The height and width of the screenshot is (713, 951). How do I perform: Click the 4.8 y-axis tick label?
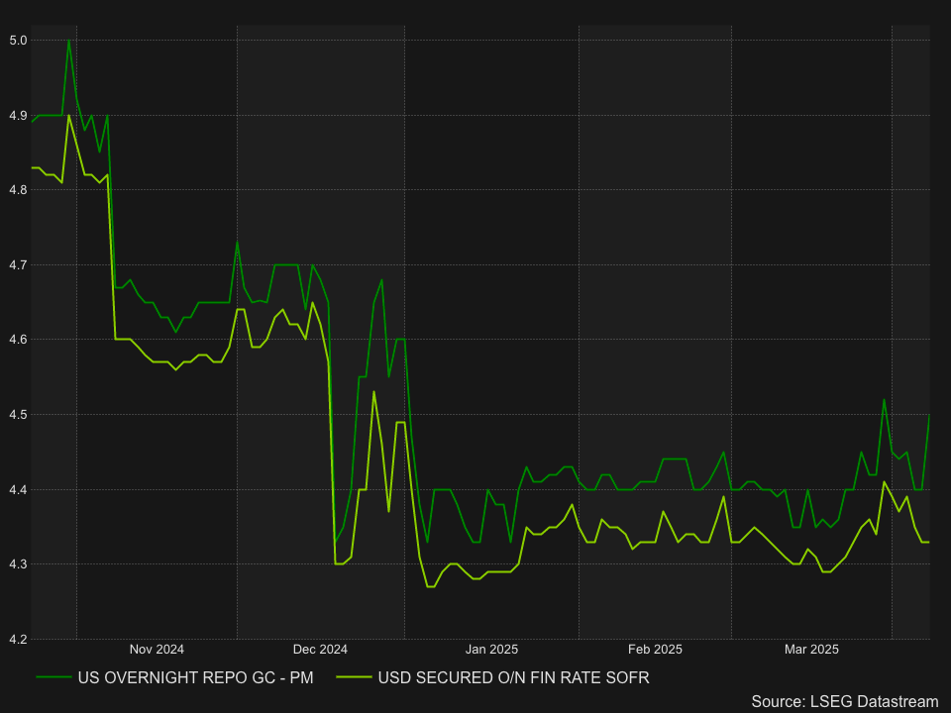pos(17,190)
